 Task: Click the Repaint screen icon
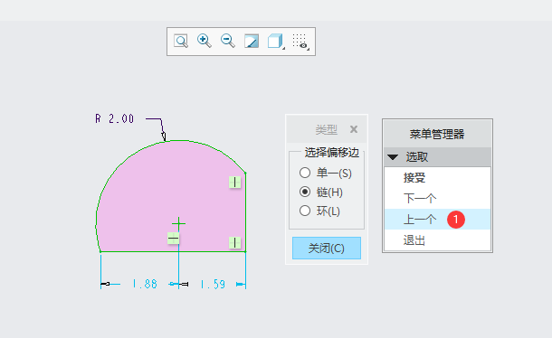click(x=252, y=42)
